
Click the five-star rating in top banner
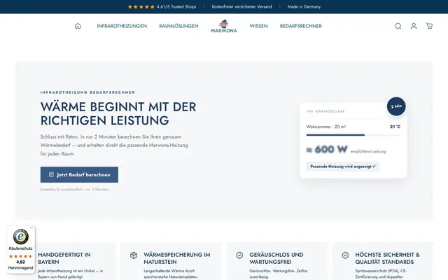[141, 6]
